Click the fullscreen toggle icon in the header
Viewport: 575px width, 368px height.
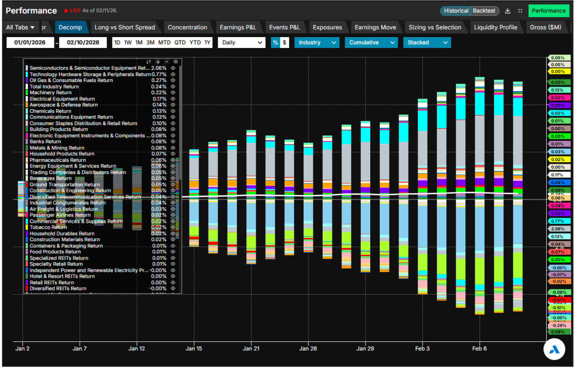tap(520, 11)
